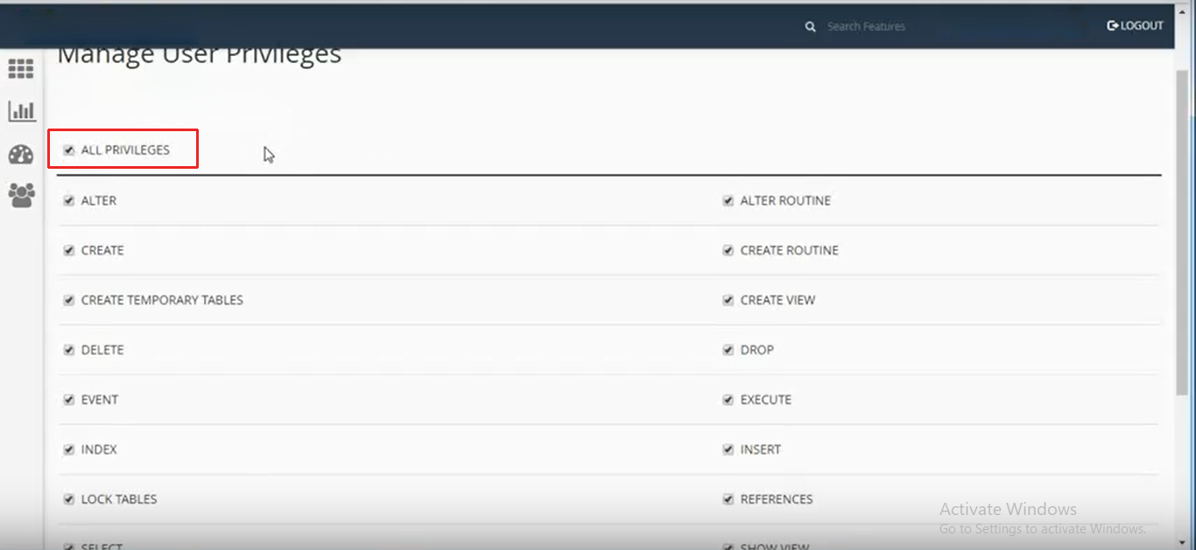Uncheck the INDEX privilege checkbox
This screenshot has height=550, width=1196.
69,450
